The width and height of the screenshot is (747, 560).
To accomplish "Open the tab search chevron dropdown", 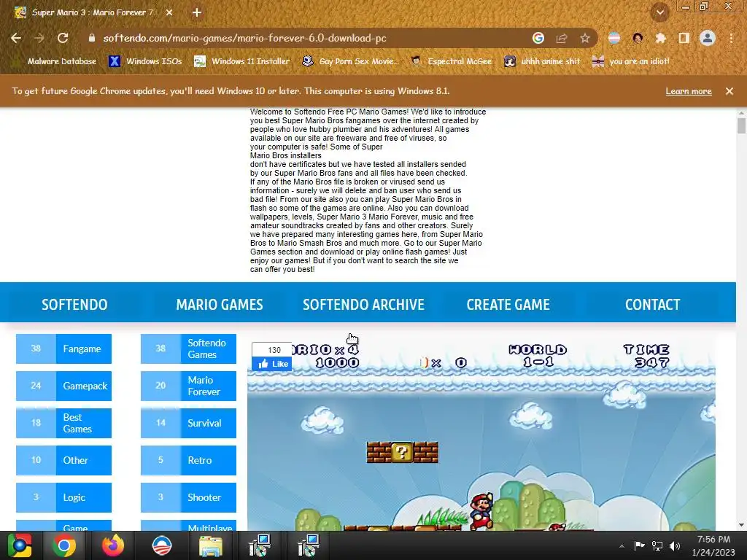I will [659, 13].
